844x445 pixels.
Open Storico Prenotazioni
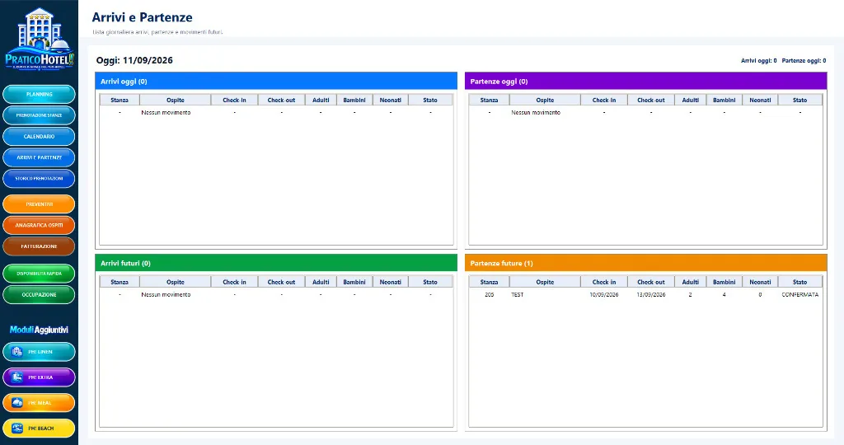(x=39, y=178)
